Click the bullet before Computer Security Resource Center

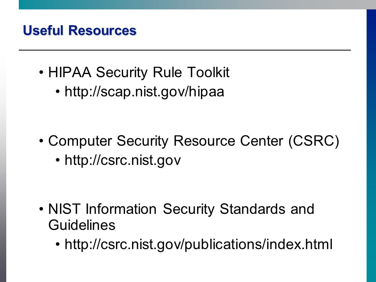click(41, 141)
